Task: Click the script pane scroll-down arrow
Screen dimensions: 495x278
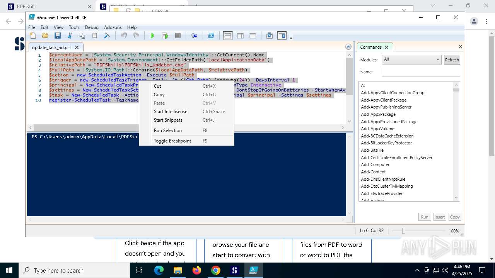Action: point(349,121)
